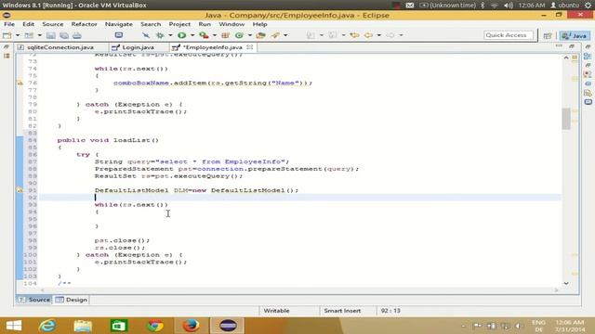Switch to the Login.java tab
This screenshot has height=334, width=595.
tap(138, 47)
